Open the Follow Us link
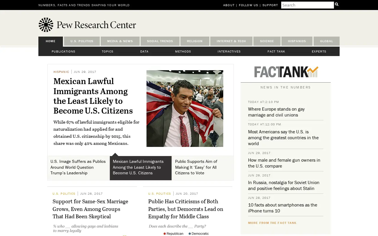This screenshot has width=378, height=236. click(x=248, y=5)
